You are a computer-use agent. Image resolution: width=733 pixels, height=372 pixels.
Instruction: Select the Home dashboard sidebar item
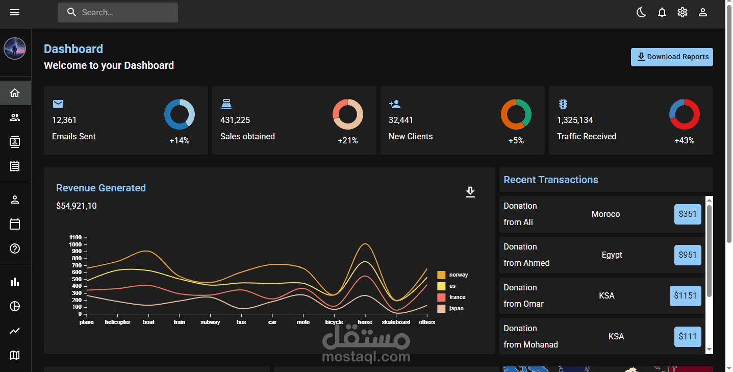click(15, 93)
